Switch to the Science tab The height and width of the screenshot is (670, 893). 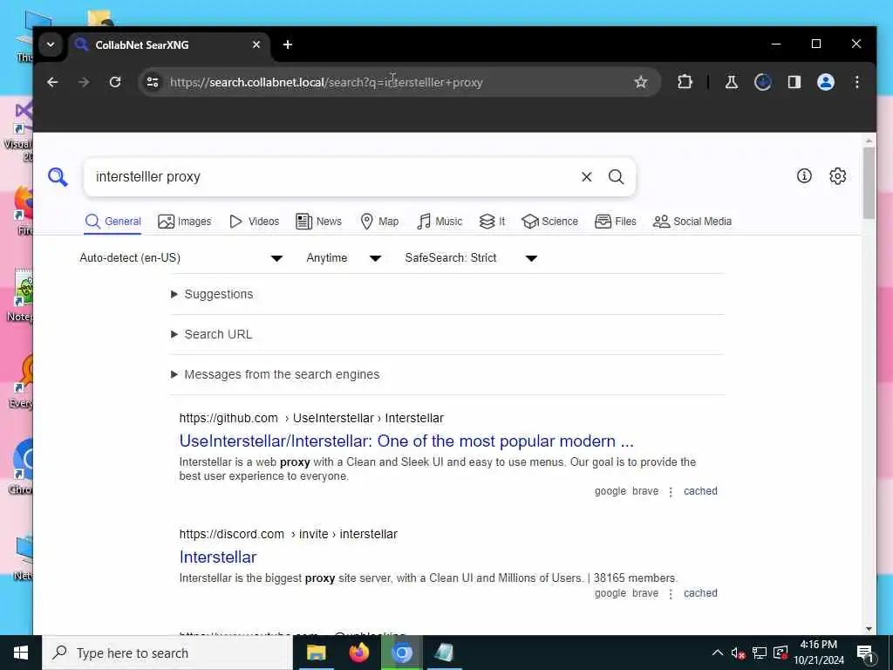549,222
